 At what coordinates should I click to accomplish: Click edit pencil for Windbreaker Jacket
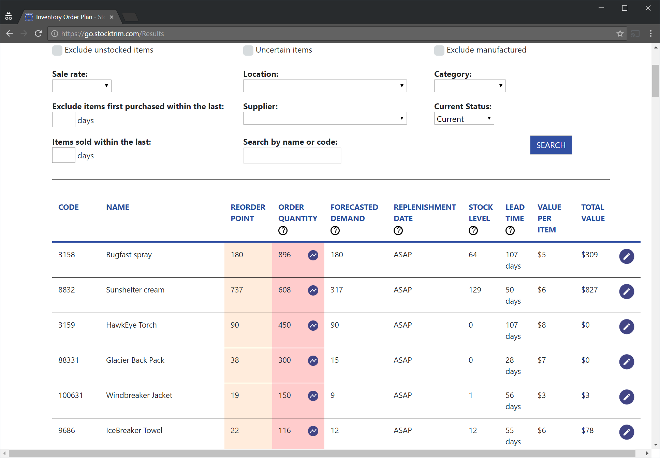626,397
